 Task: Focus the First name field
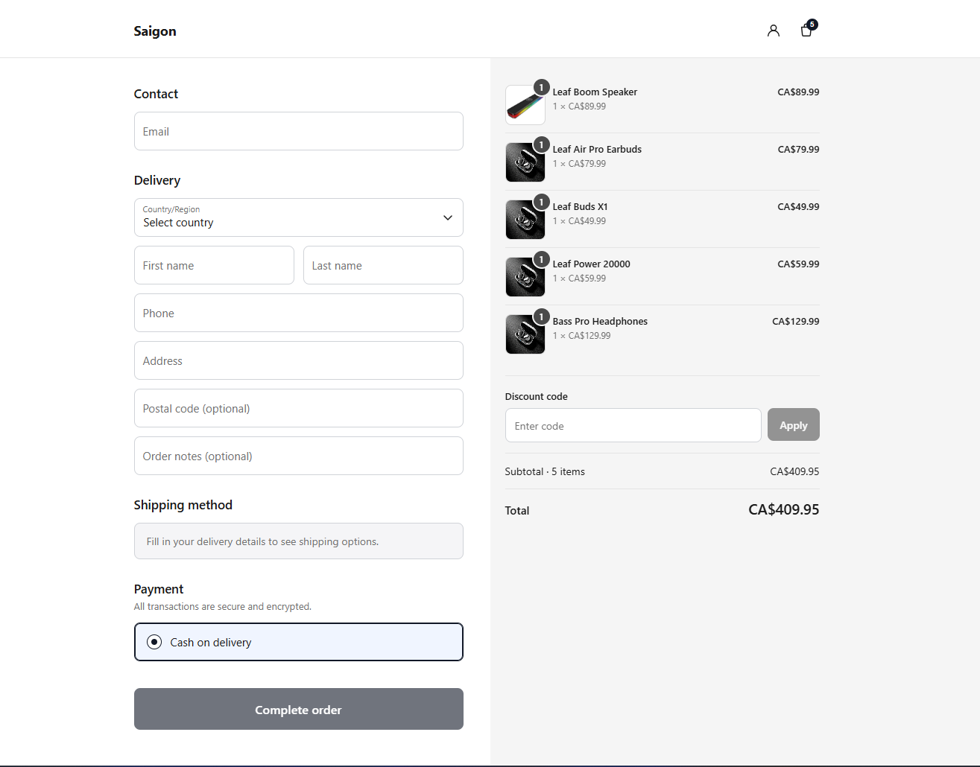click(x=214, y=265)
